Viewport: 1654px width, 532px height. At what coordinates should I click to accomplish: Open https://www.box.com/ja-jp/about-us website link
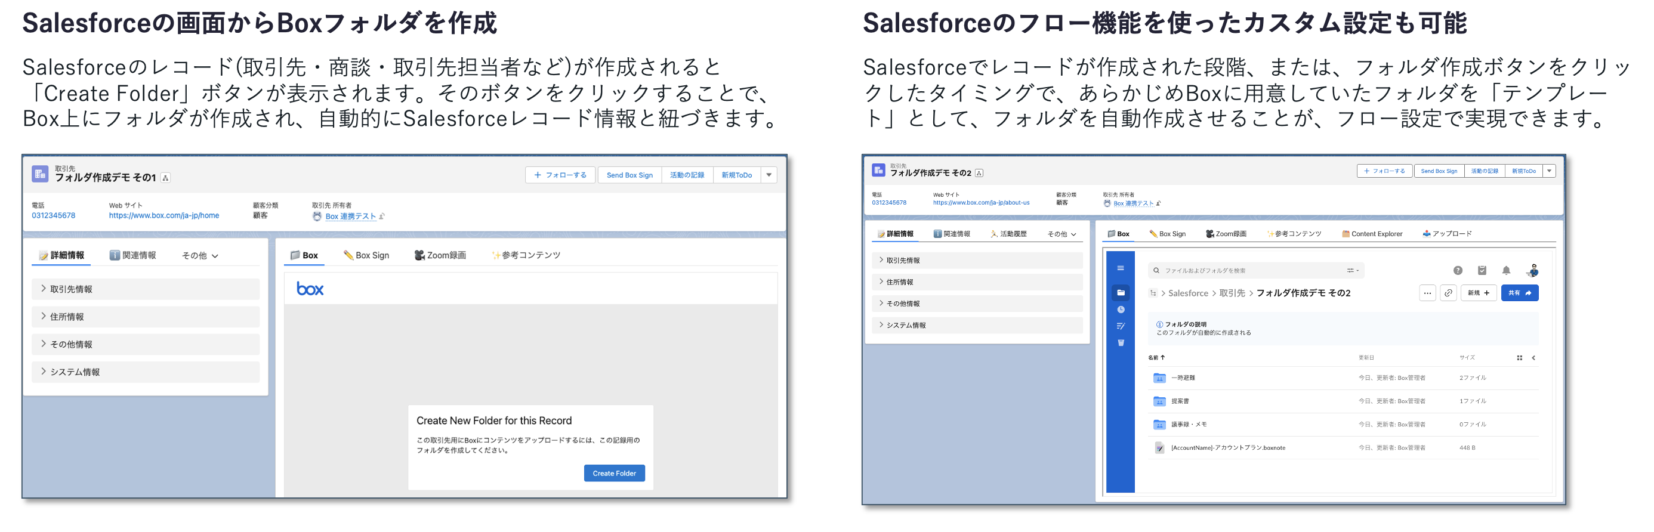980,203
